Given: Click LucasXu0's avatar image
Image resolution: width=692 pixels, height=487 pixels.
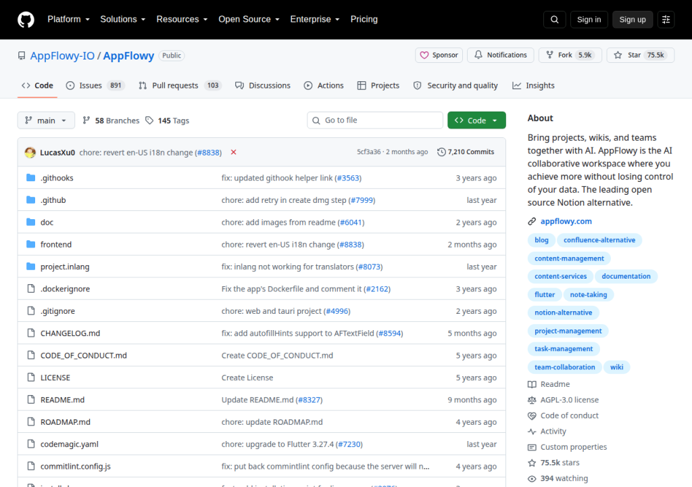Looking at the screenshot, I should click(x=30, y=152).
